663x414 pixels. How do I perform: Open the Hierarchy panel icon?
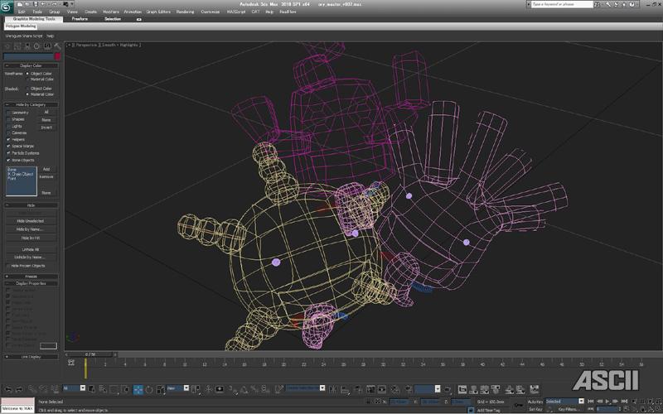point(26,46)
